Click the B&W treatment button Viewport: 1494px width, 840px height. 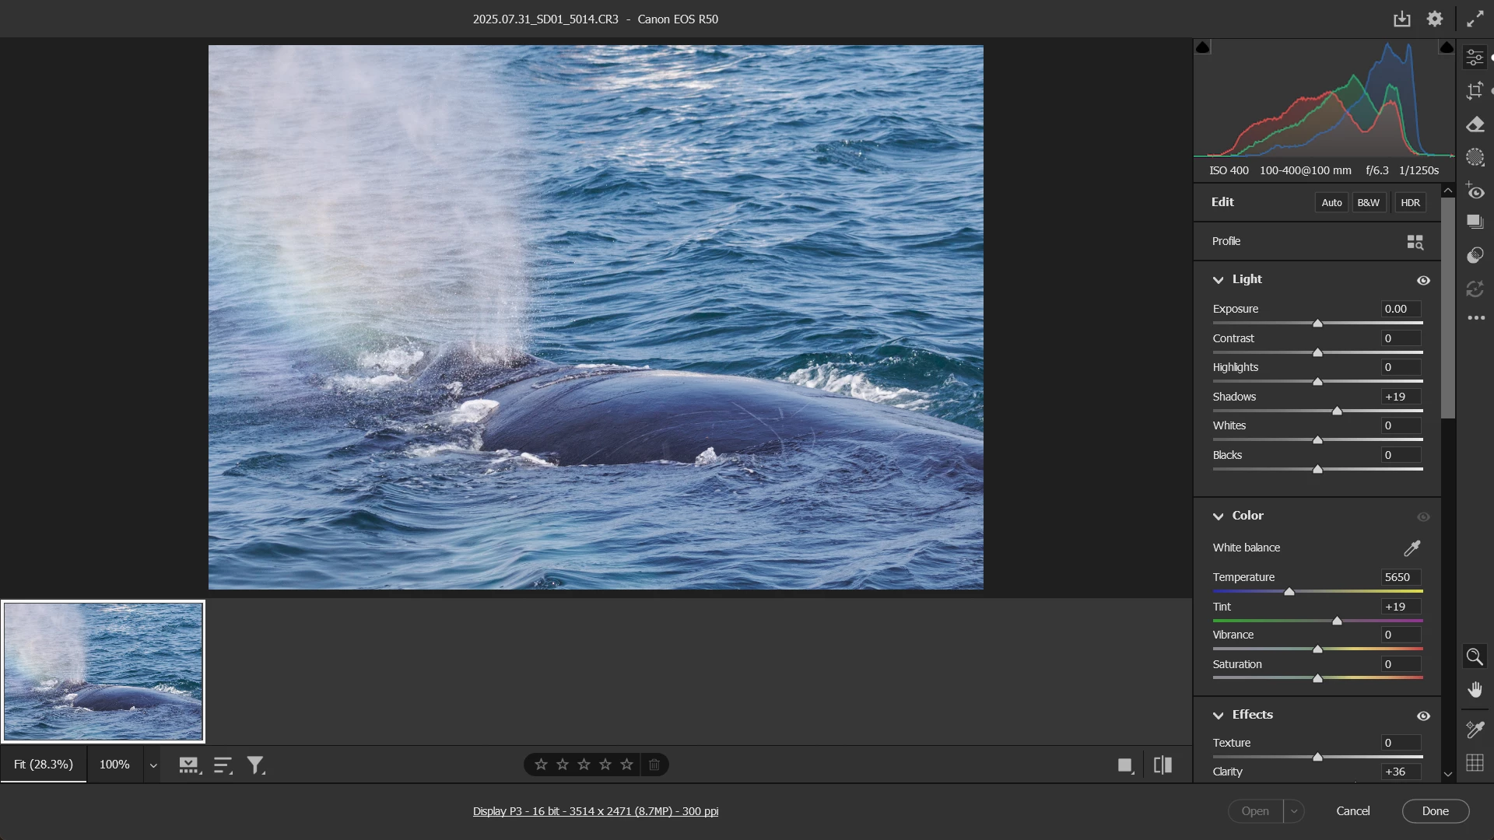tap(1368, 203)
